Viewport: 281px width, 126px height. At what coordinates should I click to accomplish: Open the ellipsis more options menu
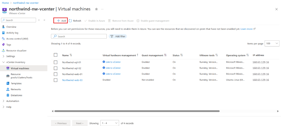(102, 9)
